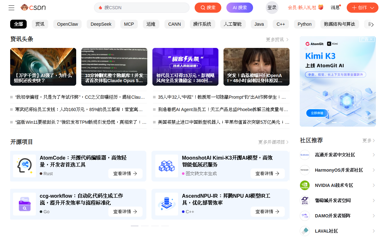Select the Python tab
Screen dimensions: 381x238
tap(304, 24)
